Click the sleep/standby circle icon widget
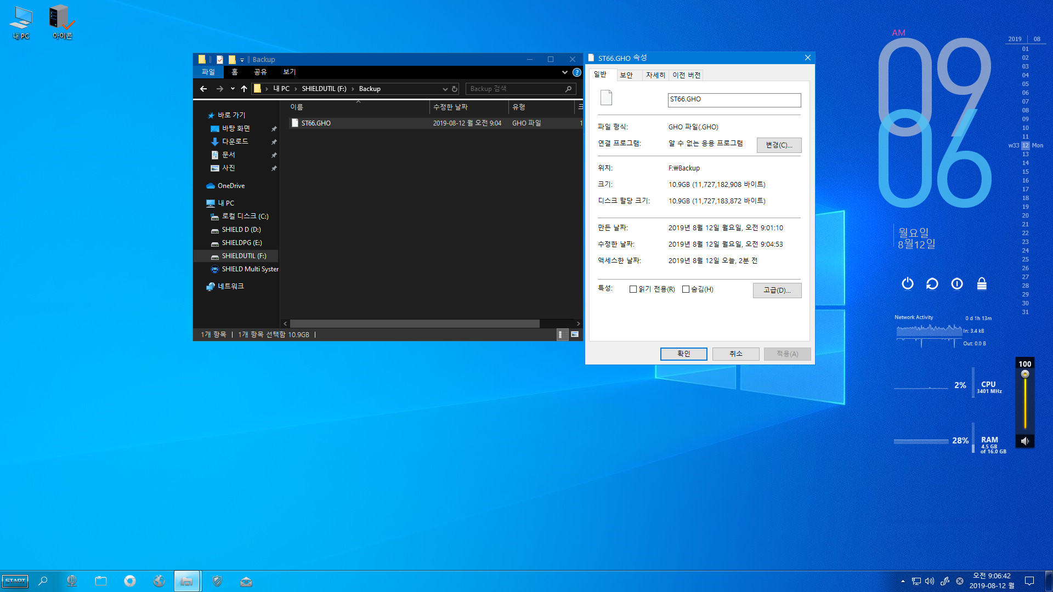 coord(957,283)
